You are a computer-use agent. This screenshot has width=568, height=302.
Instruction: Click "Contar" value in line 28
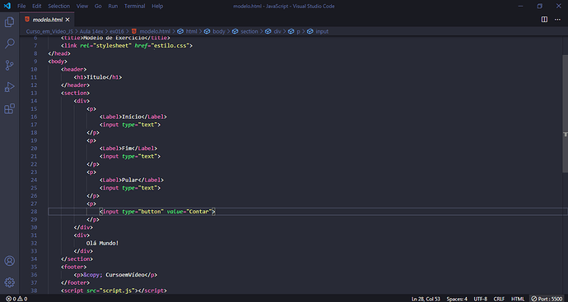point(199,212)
